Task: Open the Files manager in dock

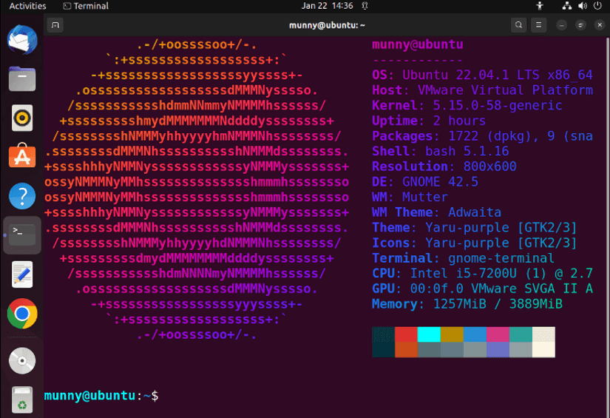Action: pos(22,79)
